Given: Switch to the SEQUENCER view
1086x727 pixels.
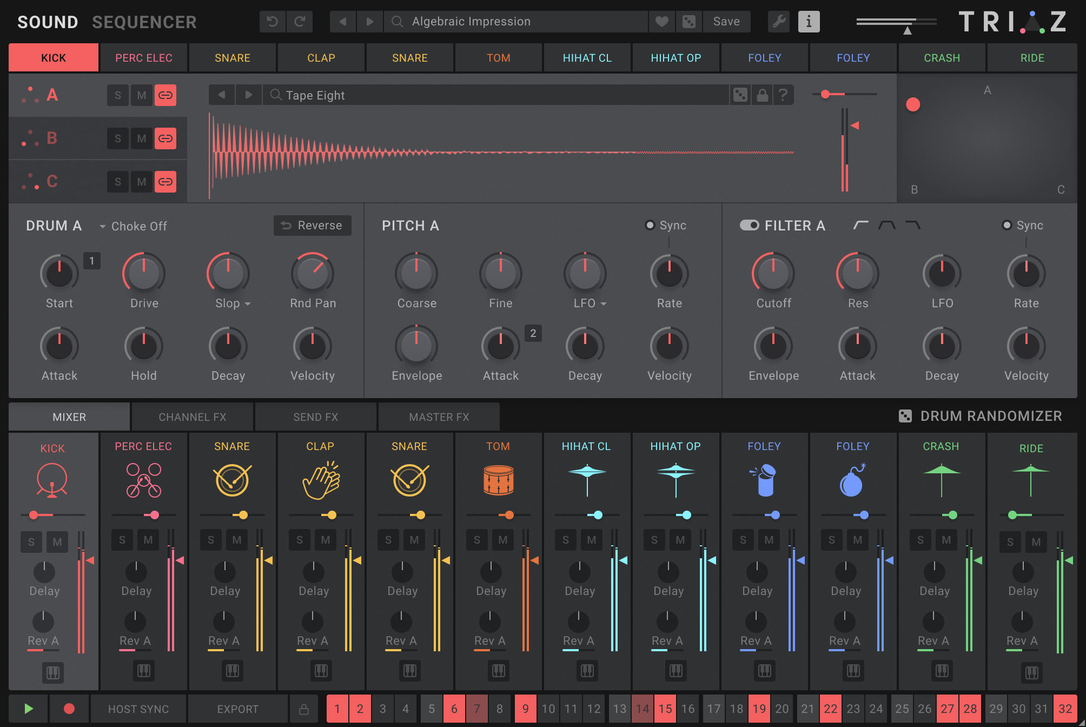Looking at the screenshot, I should 144,22.
